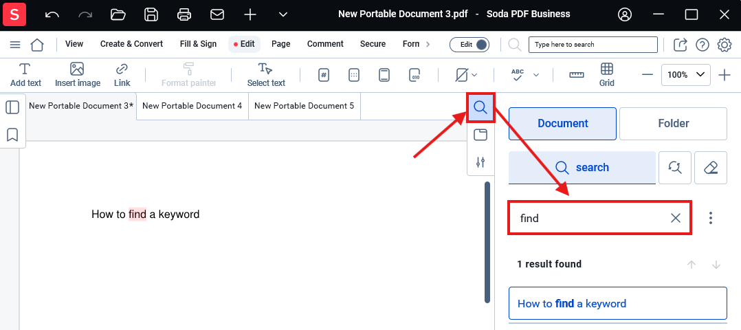The height and width of the screenshot is (330, 741).
Task: Click the share document icon
Action: point(680,45)
